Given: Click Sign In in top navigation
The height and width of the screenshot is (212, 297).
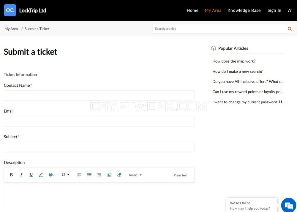Looking at the screenshot, I should [x=274, y=10].
